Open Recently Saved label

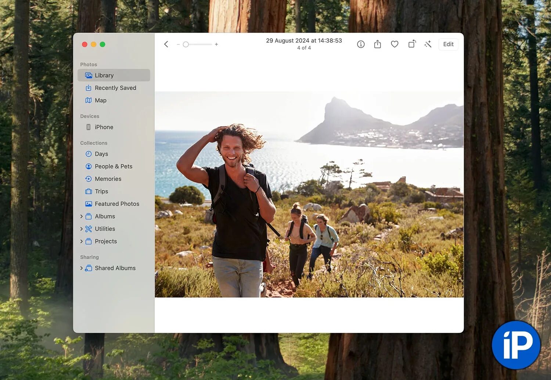[115, 88]
